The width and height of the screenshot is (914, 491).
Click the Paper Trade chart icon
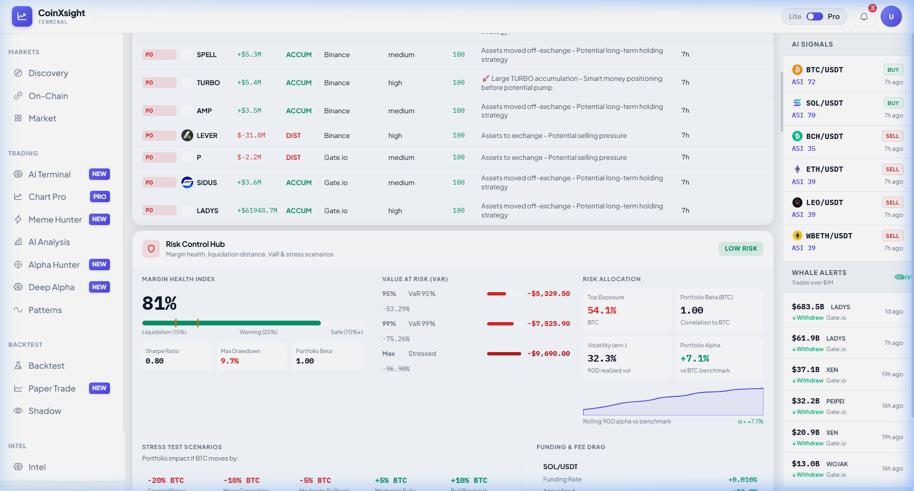point(18,388)
